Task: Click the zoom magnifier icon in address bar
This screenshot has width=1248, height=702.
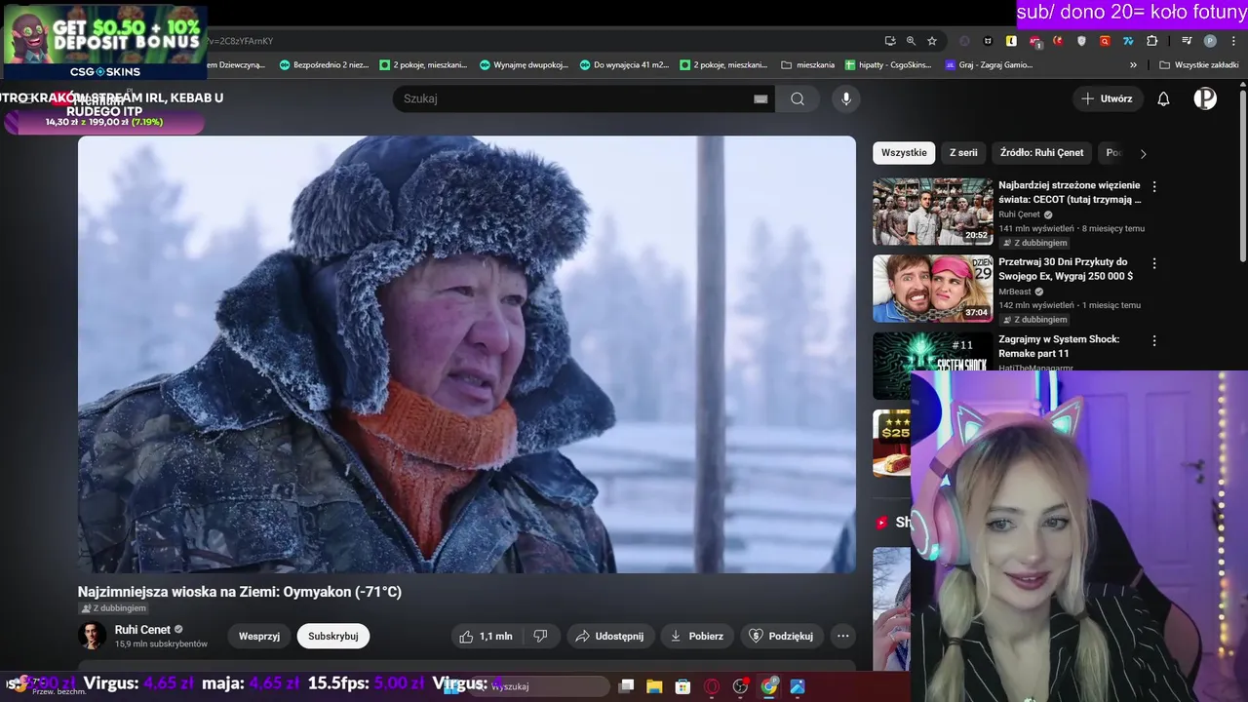Action: pyautogui.click(x=911, y=41)
